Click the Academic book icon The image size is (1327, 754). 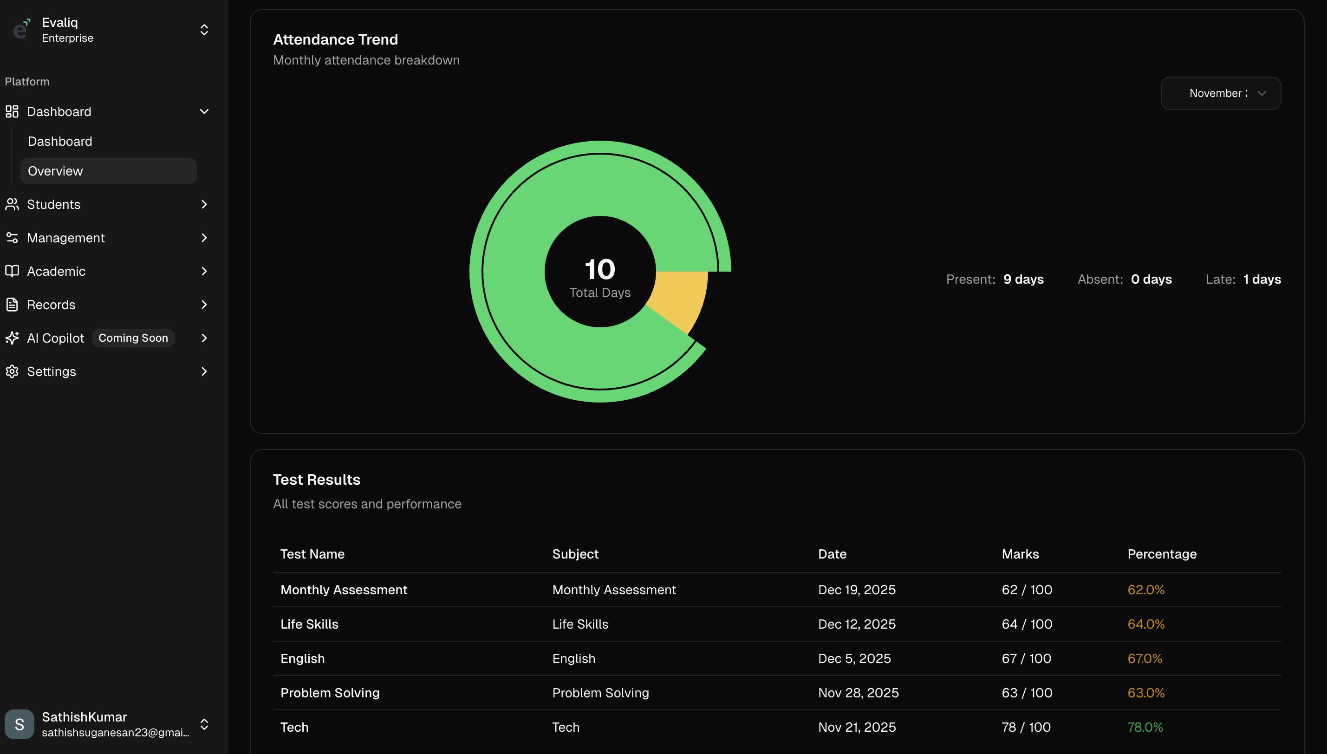pyautogui.click(x=12, y=271)
